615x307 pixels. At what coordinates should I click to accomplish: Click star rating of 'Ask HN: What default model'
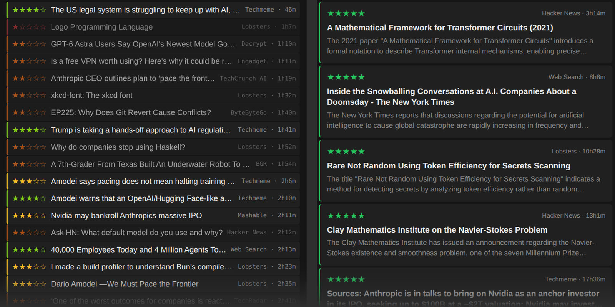pos(29,233)
